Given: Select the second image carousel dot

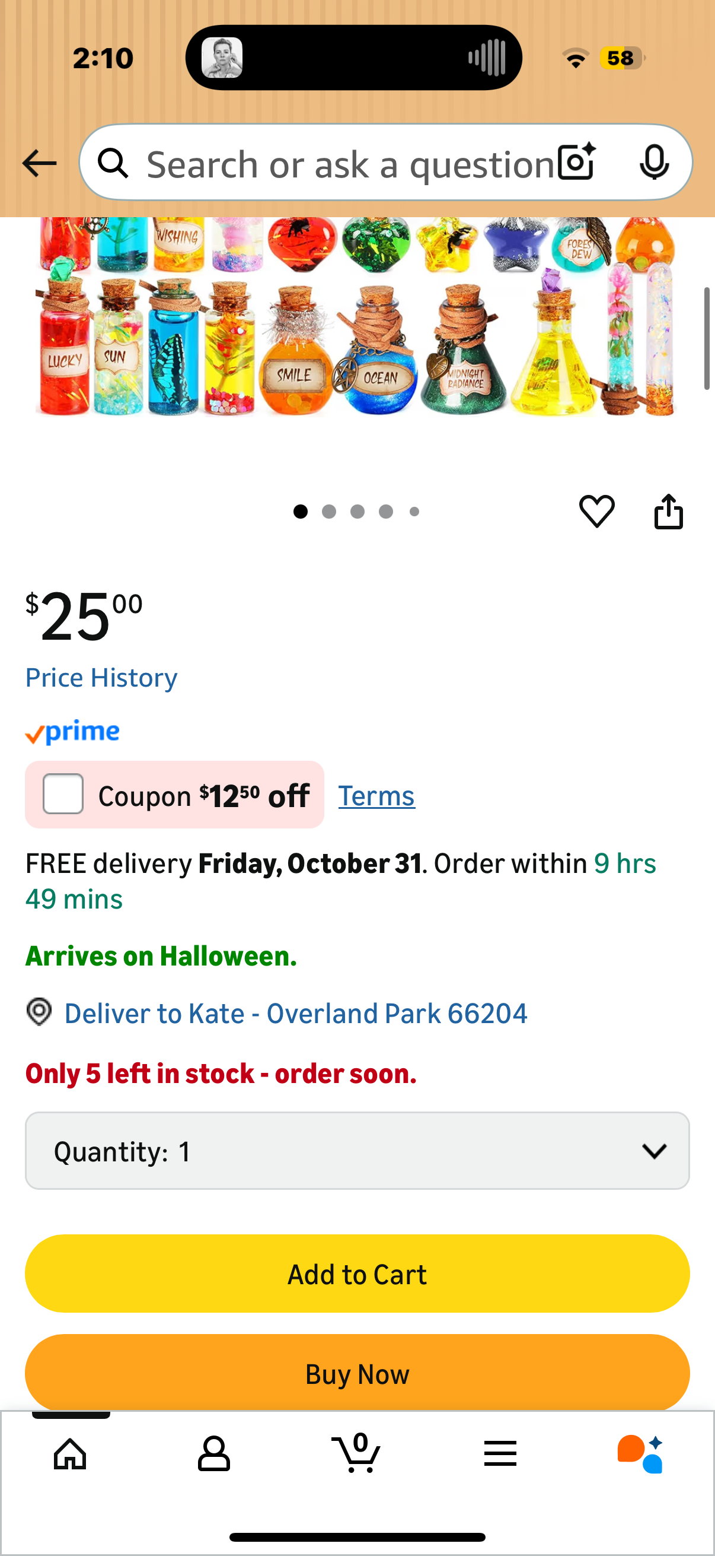Looking at the screenshot, I should point(330,511).
